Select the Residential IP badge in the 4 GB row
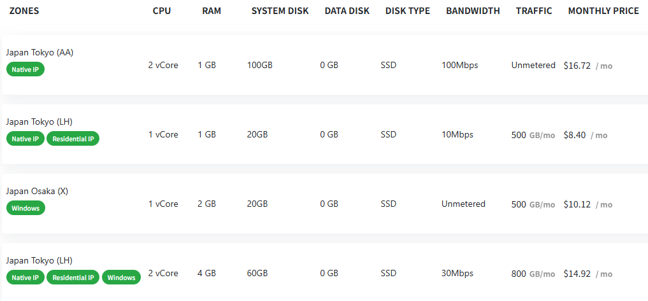 73,277
